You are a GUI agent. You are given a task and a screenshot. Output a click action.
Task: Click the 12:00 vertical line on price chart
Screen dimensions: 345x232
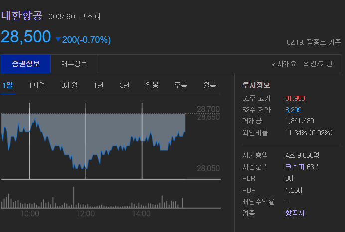pos(86,140)
